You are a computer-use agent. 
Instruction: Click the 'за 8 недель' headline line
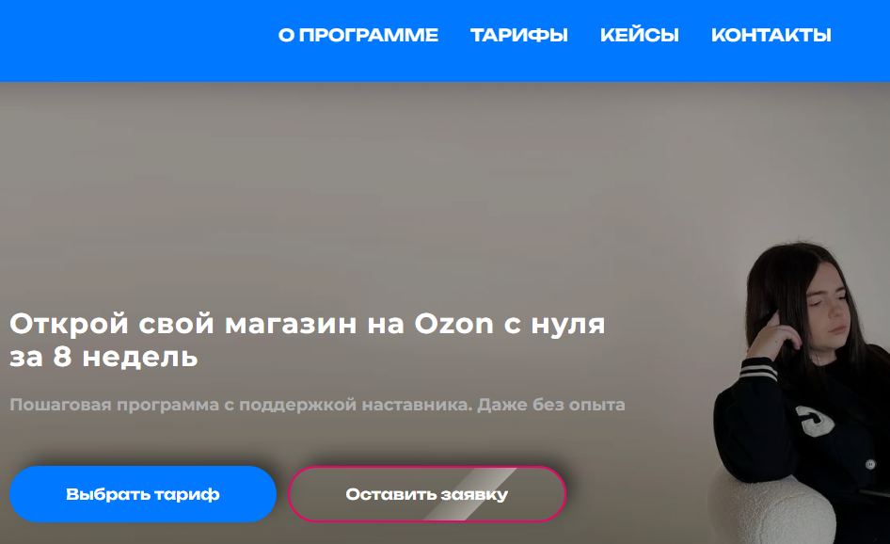[103, 358]
